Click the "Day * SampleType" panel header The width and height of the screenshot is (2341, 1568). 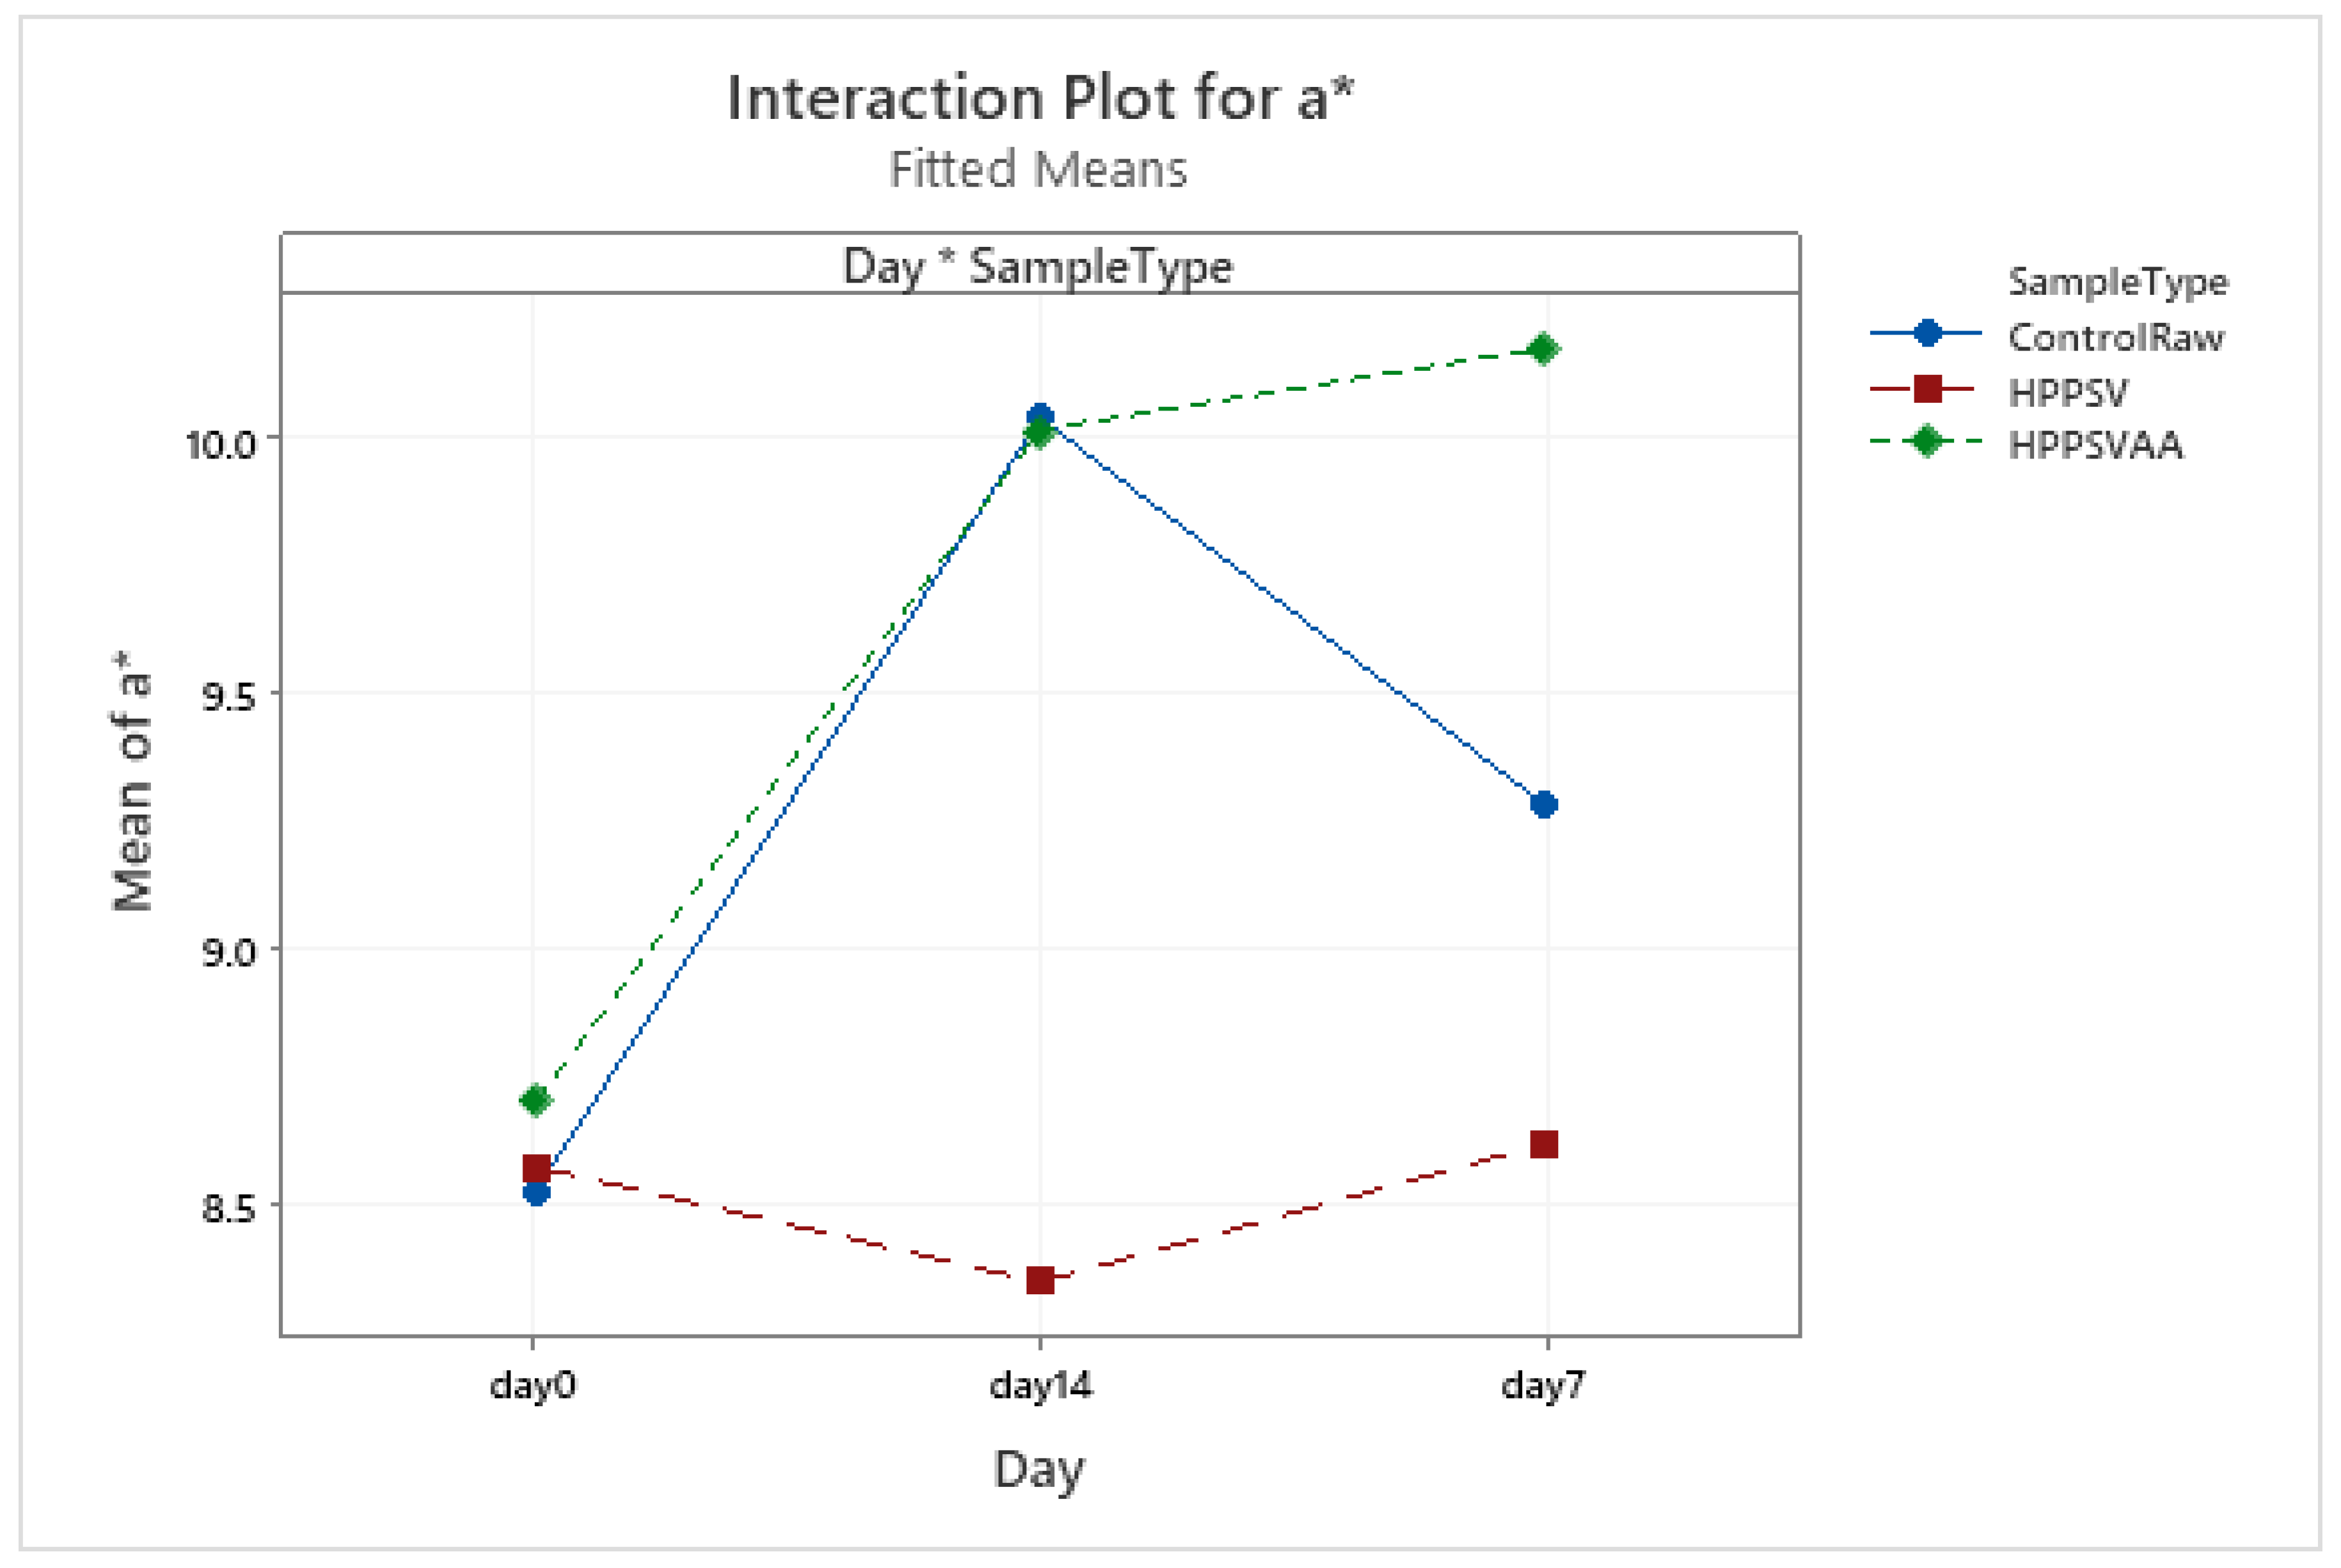[1038, 266]
